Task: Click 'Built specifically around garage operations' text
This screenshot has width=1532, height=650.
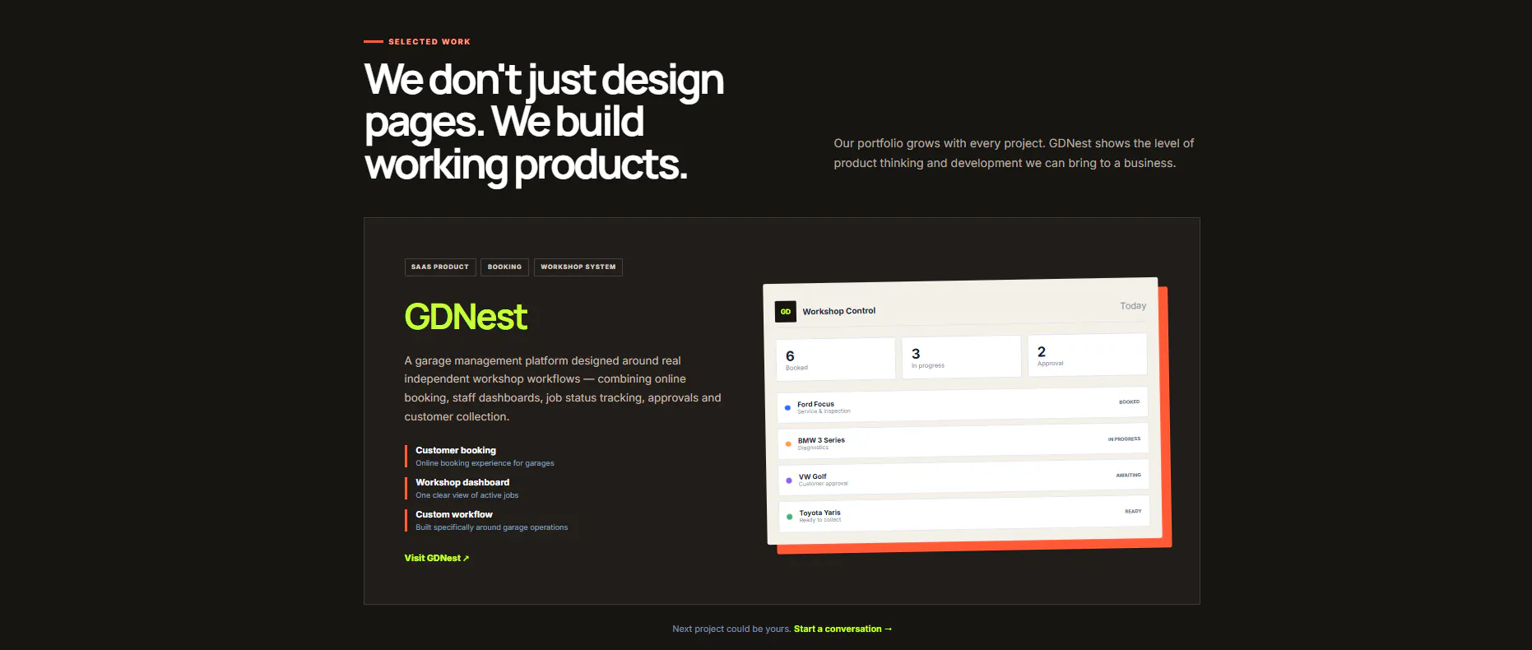Action: point(491,527)
